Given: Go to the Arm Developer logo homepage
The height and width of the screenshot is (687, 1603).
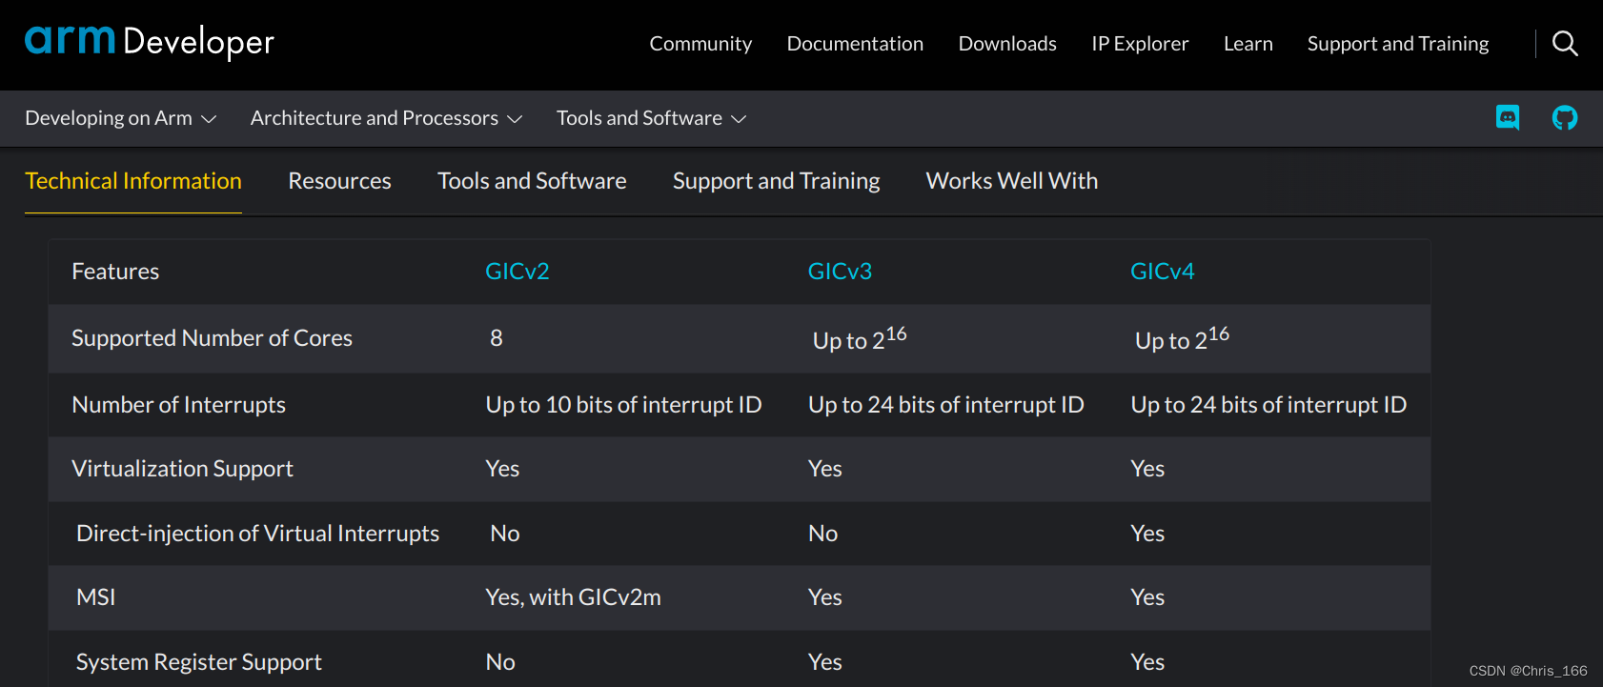Looking at the screenshot, I should 150,43.
